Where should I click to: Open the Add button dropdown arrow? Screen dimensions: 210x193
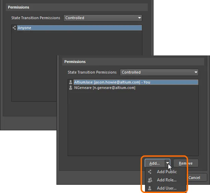(168, 163)
